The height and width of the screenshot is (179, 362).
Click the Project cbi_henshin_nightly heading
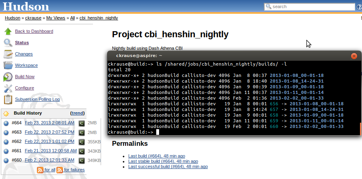170,34
